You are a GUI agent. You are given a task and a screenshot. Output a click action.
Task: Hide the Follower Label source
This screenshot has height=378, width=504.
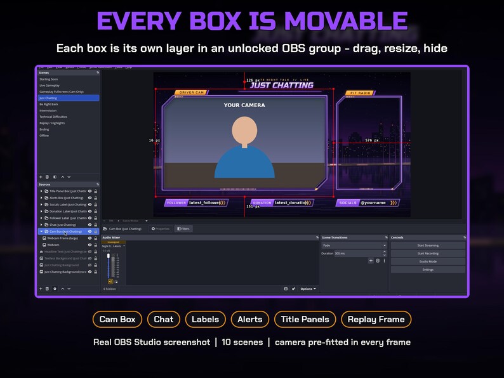click(90, 218)
